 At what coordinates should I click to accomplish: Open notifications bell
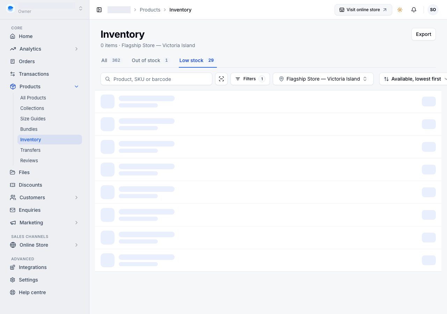tap(414, 10)
